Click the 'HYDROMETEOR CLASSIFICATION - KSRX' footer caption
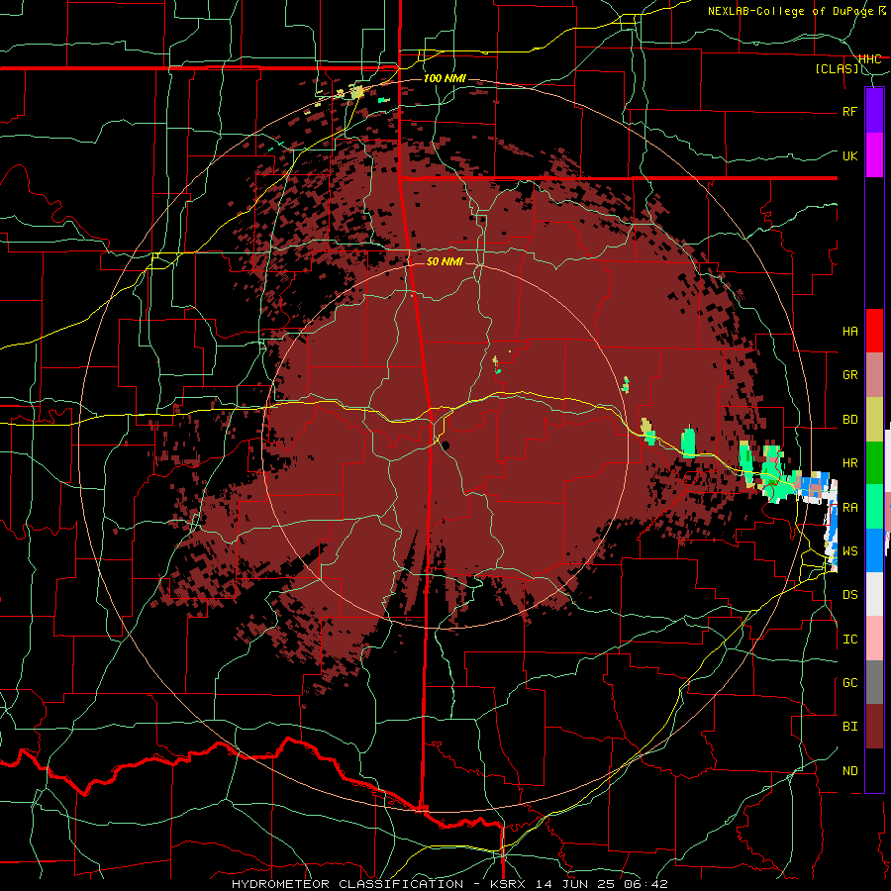Viewport: 891px width, 891px height. (381, 884)
